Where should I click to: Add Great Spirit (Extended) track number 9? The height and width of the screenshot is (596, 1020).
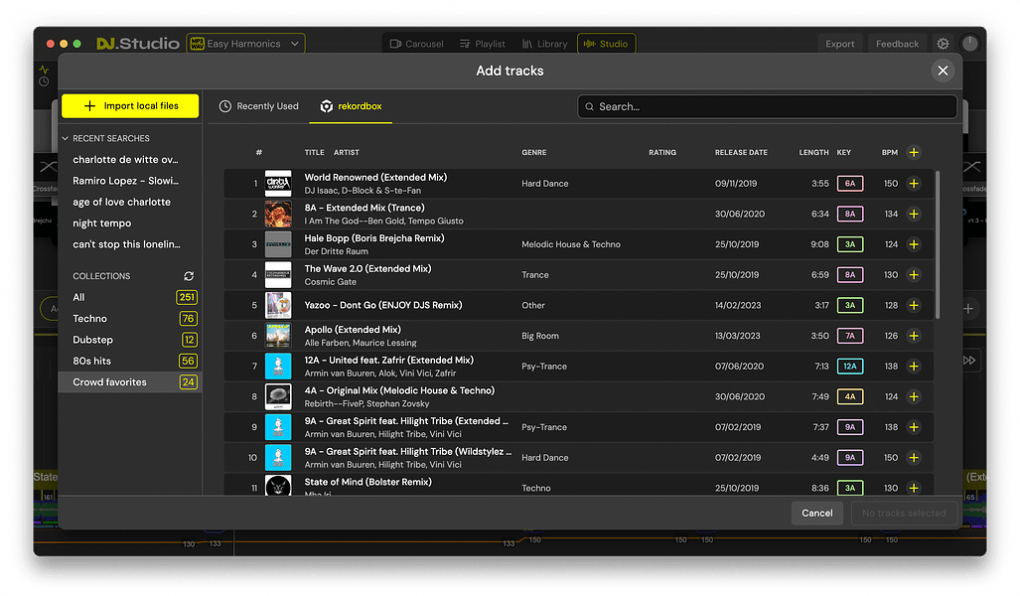pos(914,427)
